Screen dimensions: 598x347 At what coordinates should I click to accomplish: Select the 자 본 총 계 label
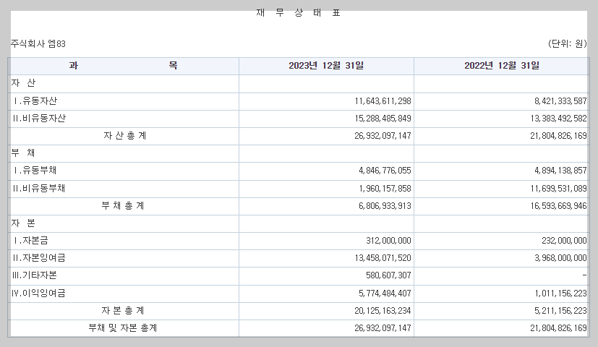click(123, 311)
